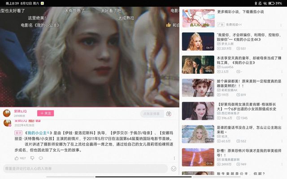This screenshot has width=287, height=179.
Task: Open more options for 披个麻袋都美 video
Action: 282,95
